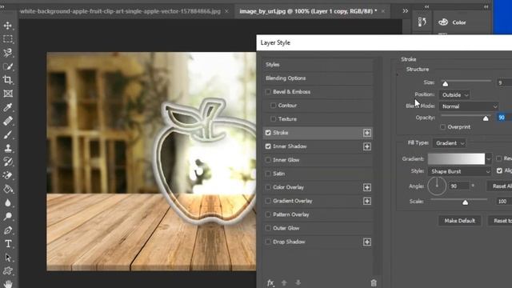The height and width of the screenshot is (288, 512).
Task: Enable the Inner Glow checkbox
Action: (268, 160)
